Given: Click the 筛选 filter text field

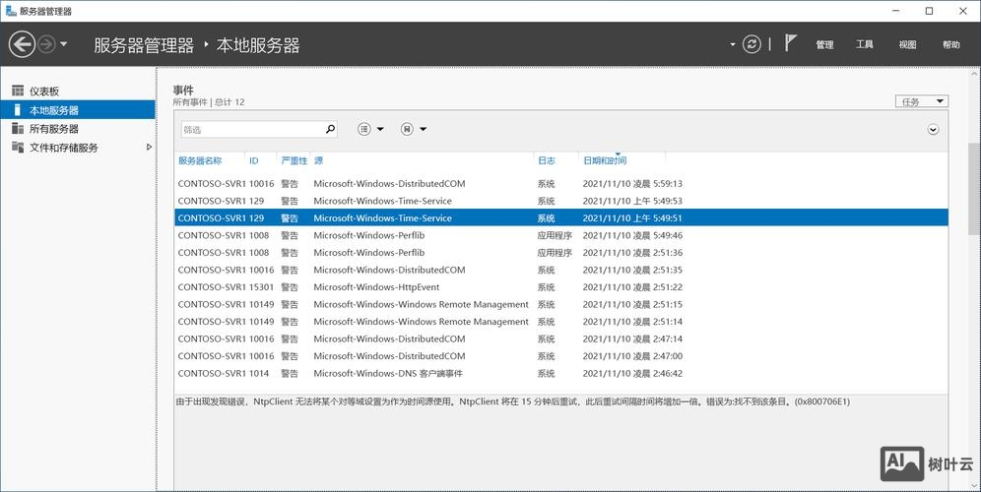Looking at the screenshot, I should pos(252,129).
